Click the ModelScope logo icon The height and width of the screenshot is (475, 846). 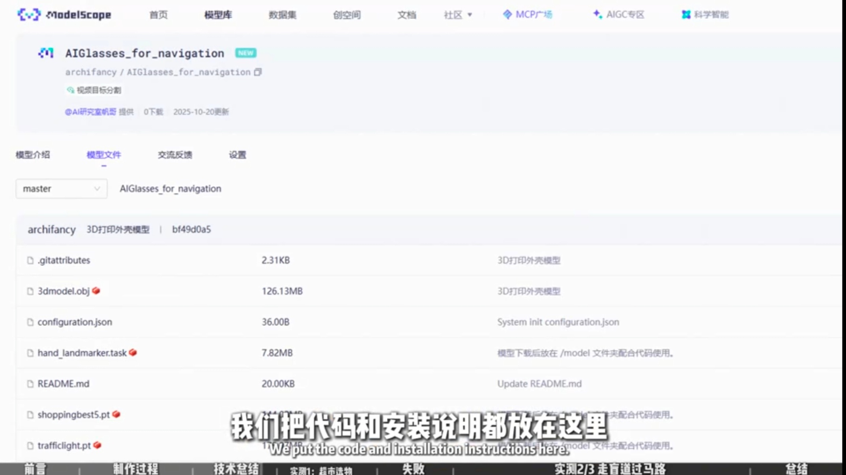[28, 15]
